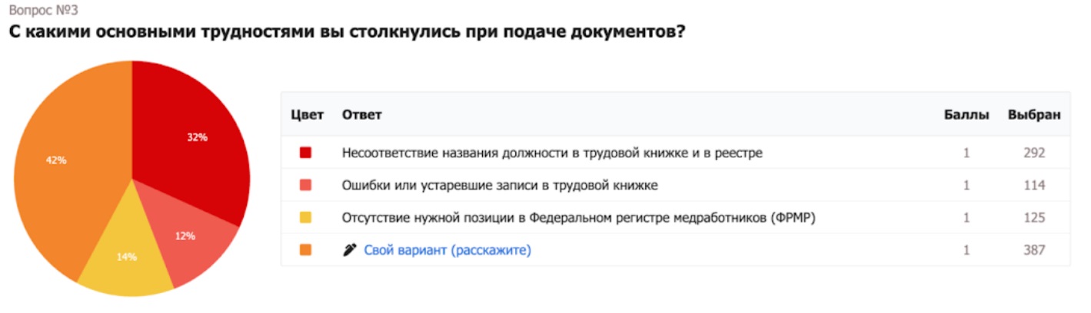Click the yellow legend color square

[x=305, y=218]
